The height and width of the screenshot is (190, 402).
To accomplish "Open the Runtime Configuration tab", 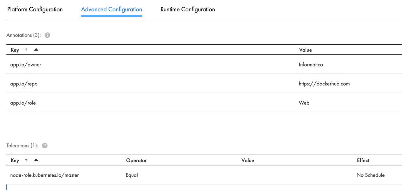I will coord(188,9).
